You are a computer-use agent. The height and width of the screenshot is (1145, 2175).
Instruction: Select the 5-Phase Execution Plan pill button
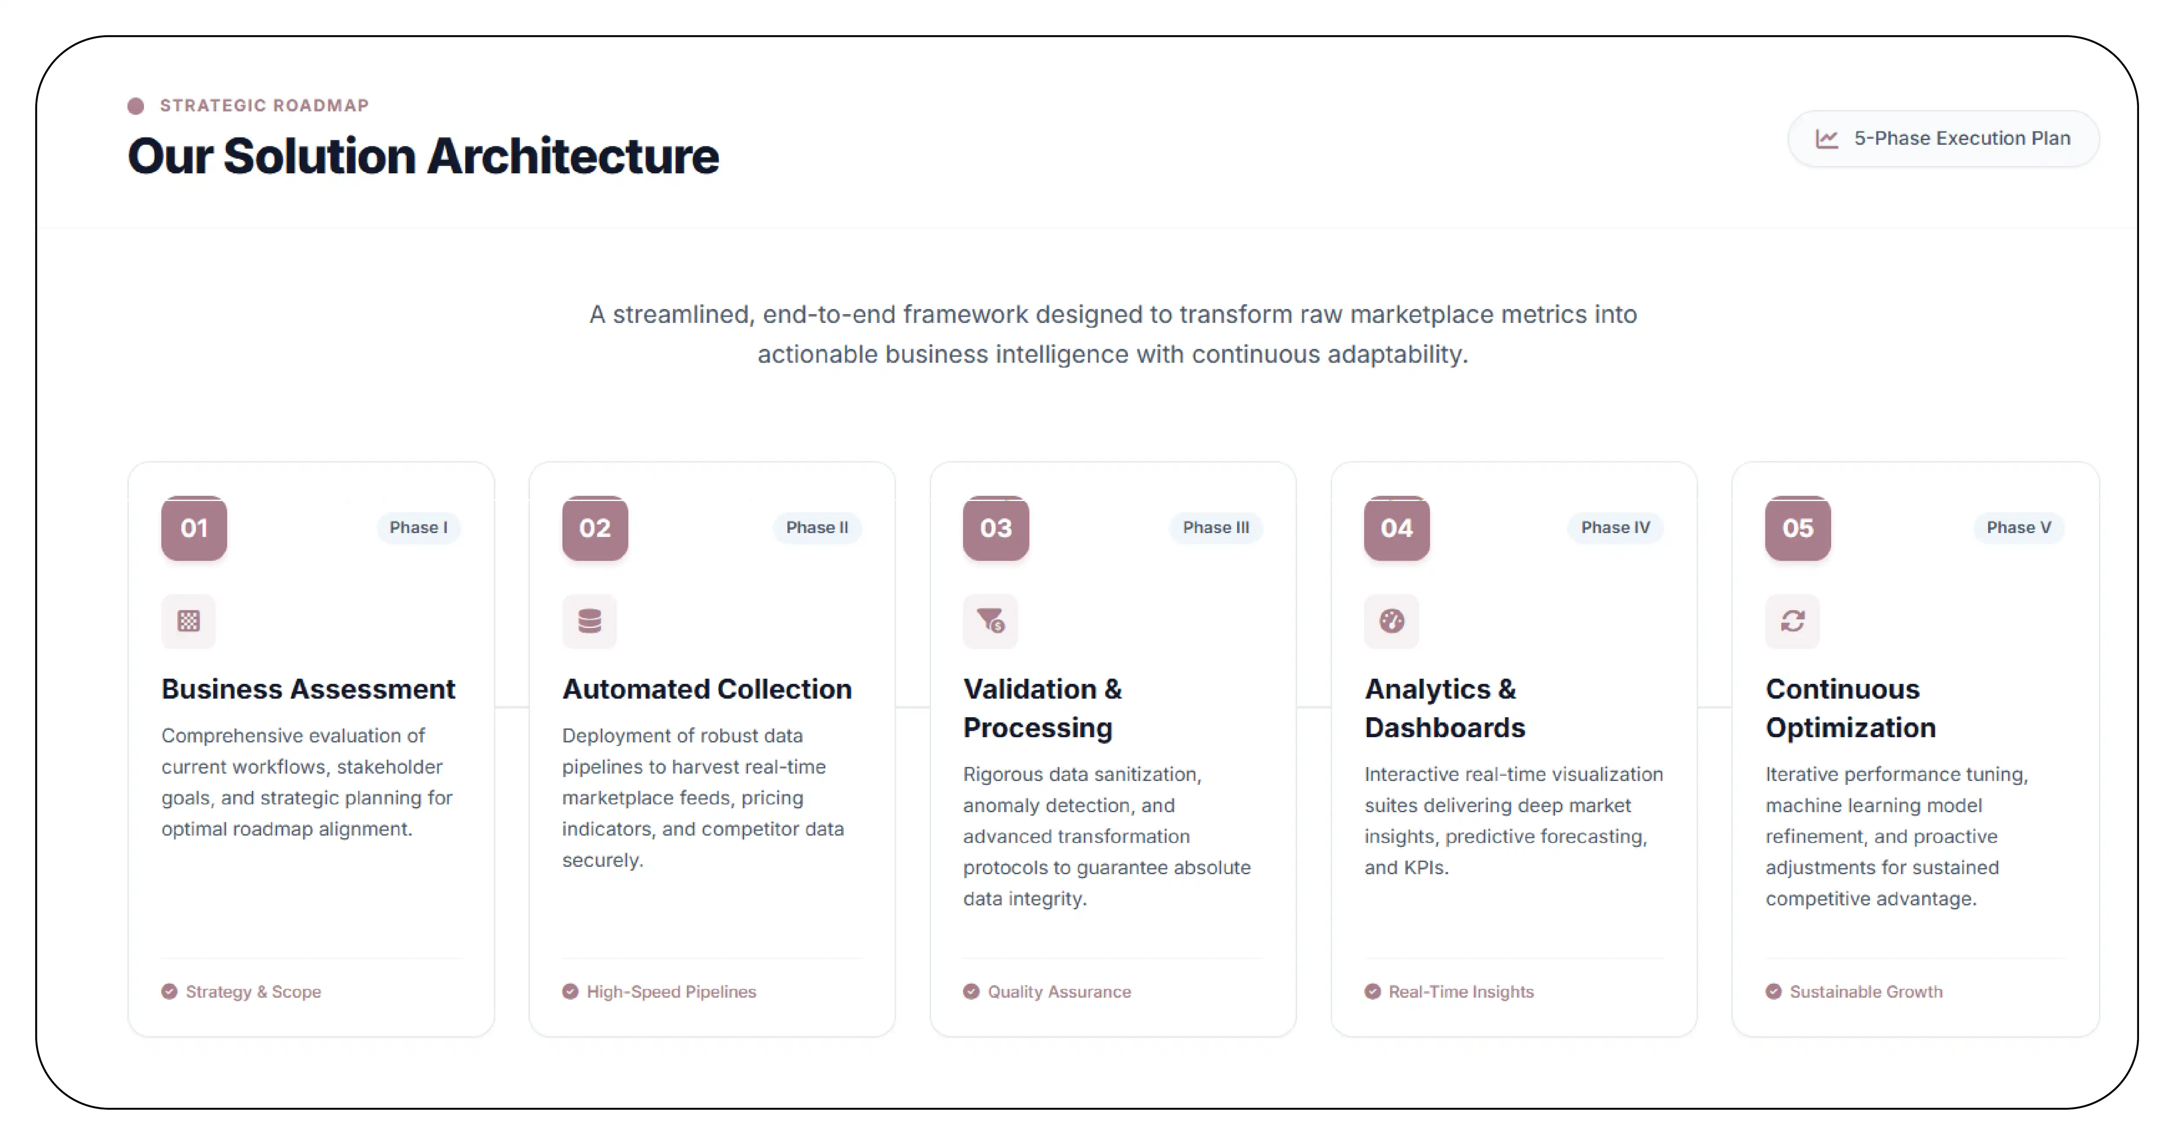click(1943, 139)
